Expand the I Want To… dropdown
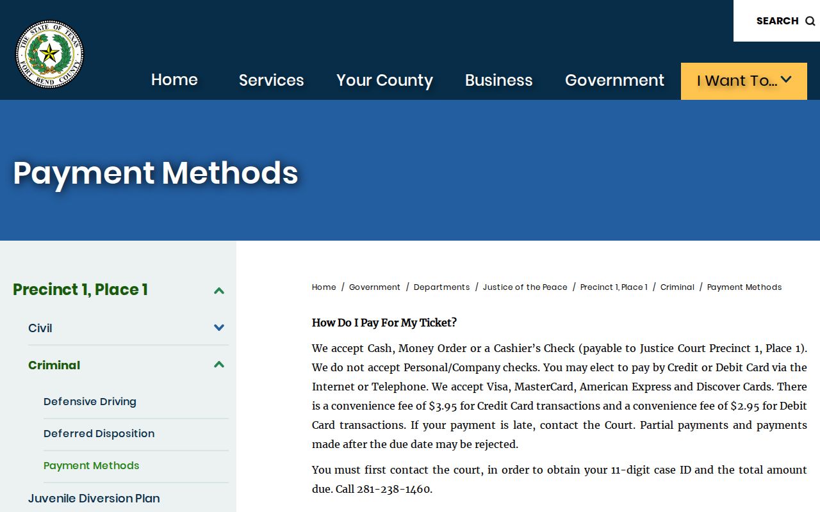Image resolution: width=820 pixels, height=512 pixels. click(744, 81)
